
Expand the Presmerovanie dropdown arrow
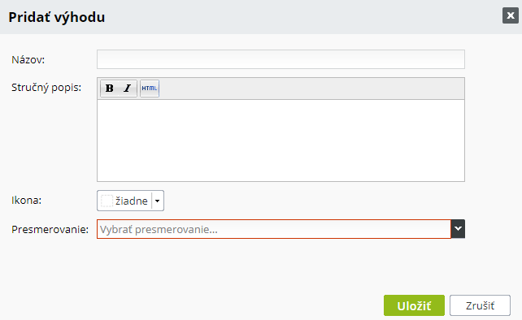coord(458,229)
